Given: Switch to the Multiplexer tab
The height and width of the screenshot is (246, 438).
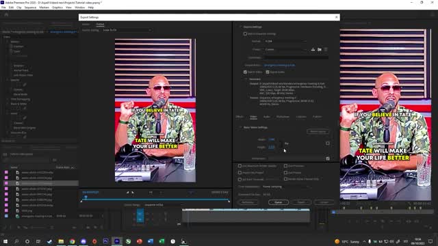Looking at the screenshot, I should tap(283, 117).
